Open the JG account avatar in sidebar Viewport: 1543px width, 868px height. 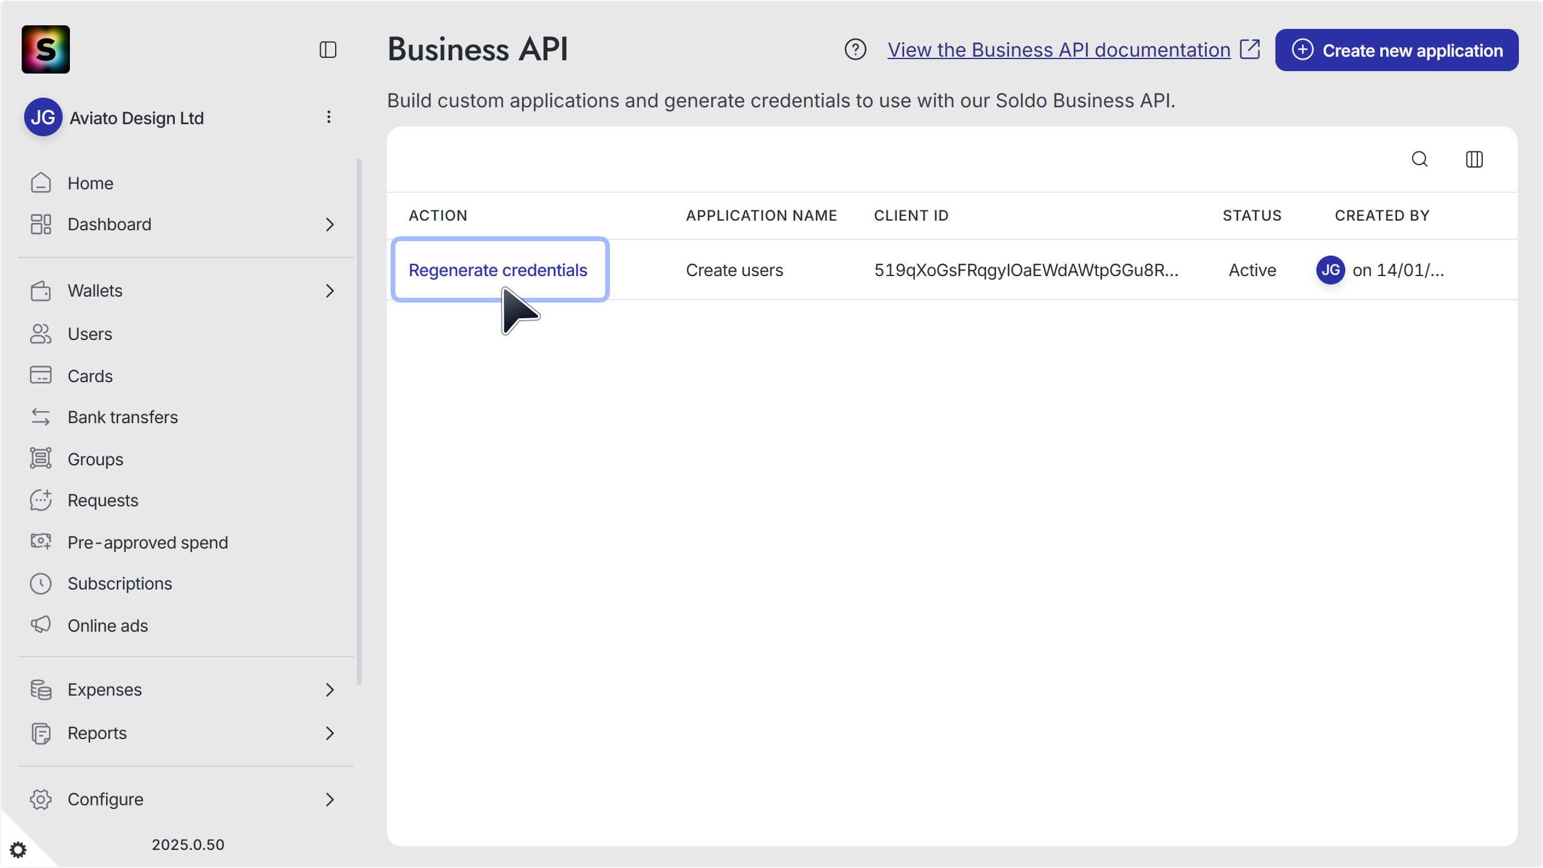click(43, 117)
